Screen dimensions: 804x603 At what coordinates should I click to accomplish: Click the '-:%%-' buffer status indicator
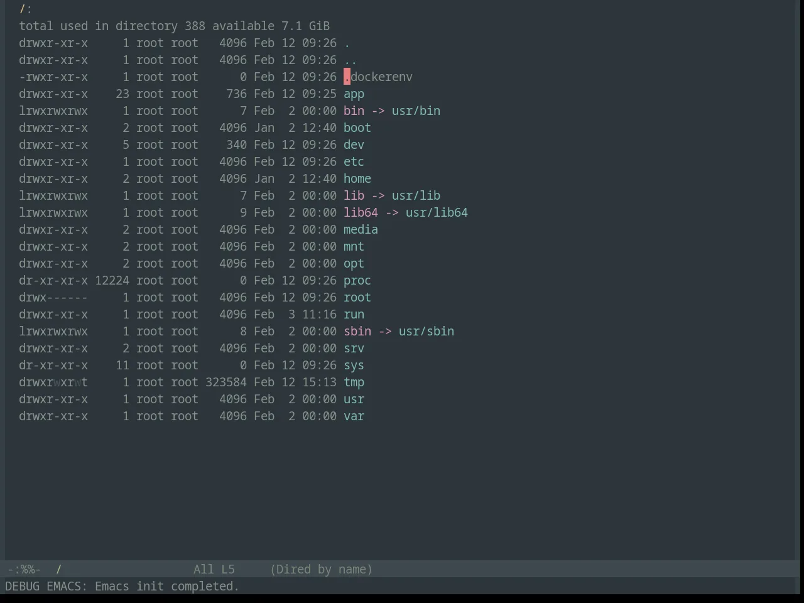24,570
